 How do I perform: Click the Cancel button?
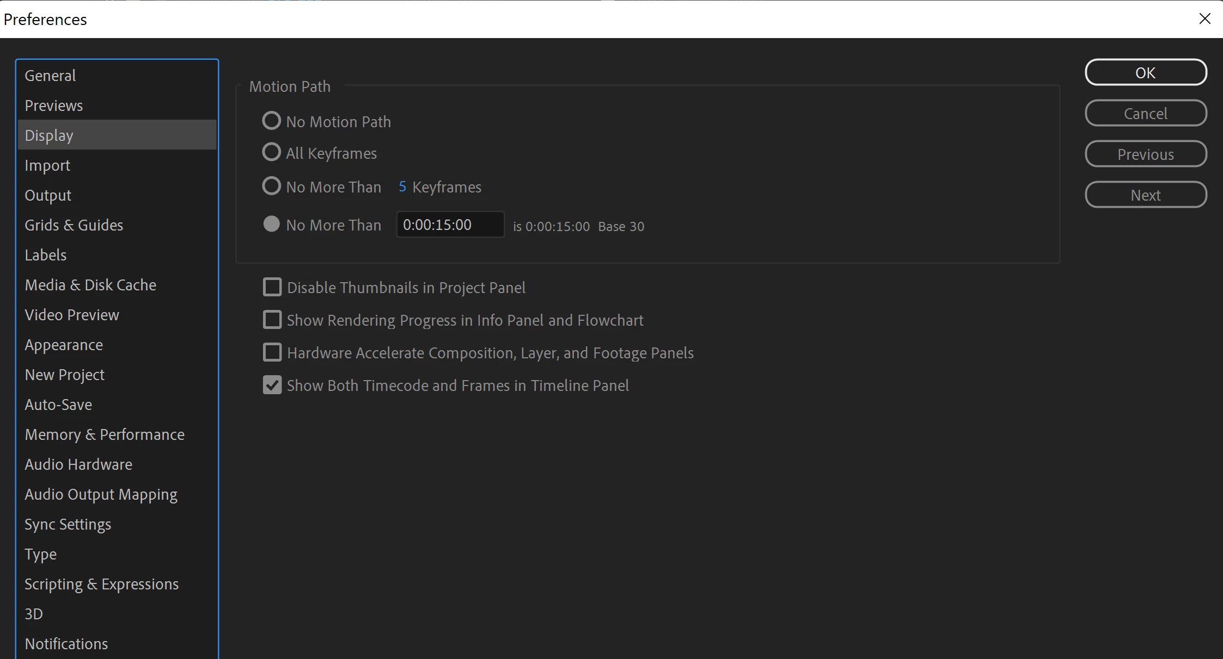[x=1146, y=114]
